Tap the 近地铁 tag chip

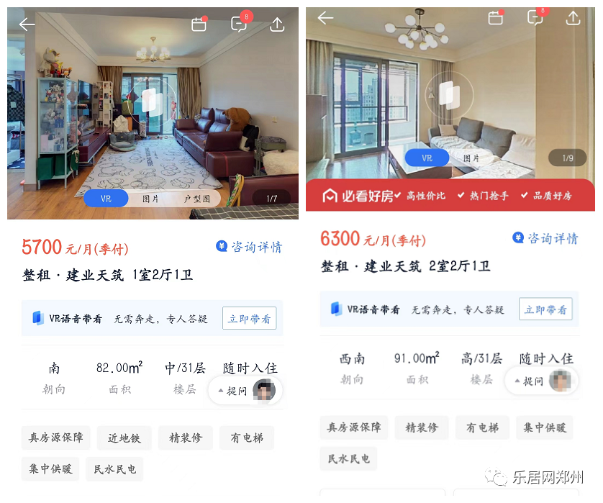pos(124,438)
